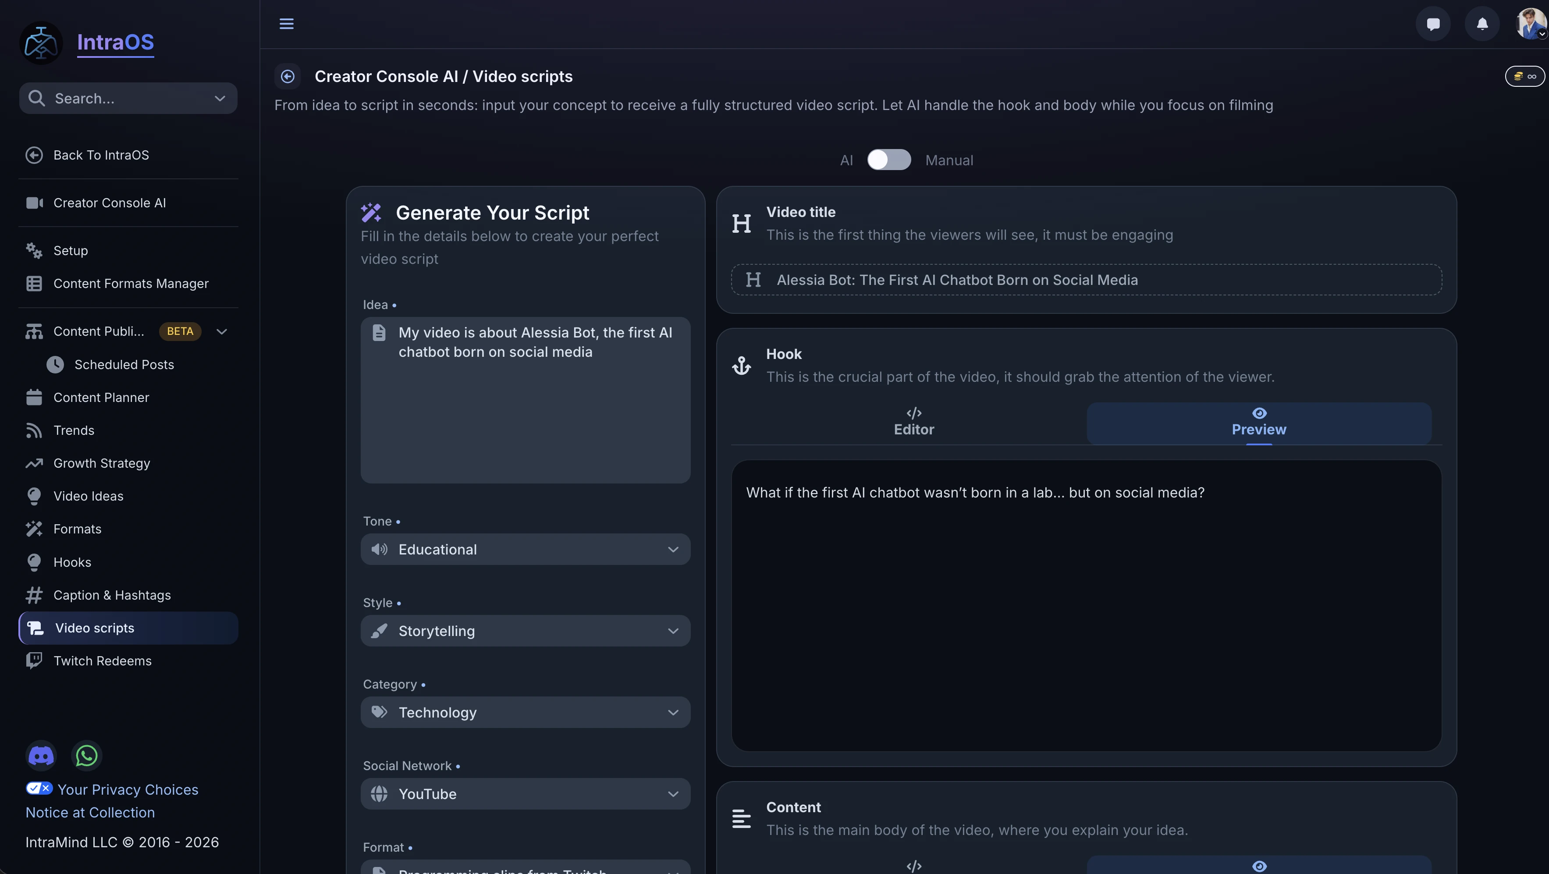Click the Idea text area

(526, 400)
